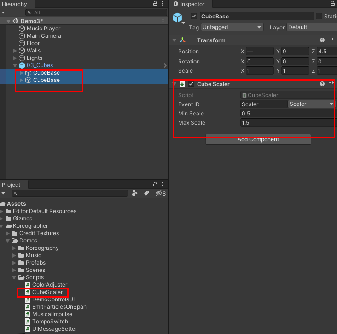Open Cube Scaler component help
The width and height of the screenshot is (337, 334).
click(322, 84)
